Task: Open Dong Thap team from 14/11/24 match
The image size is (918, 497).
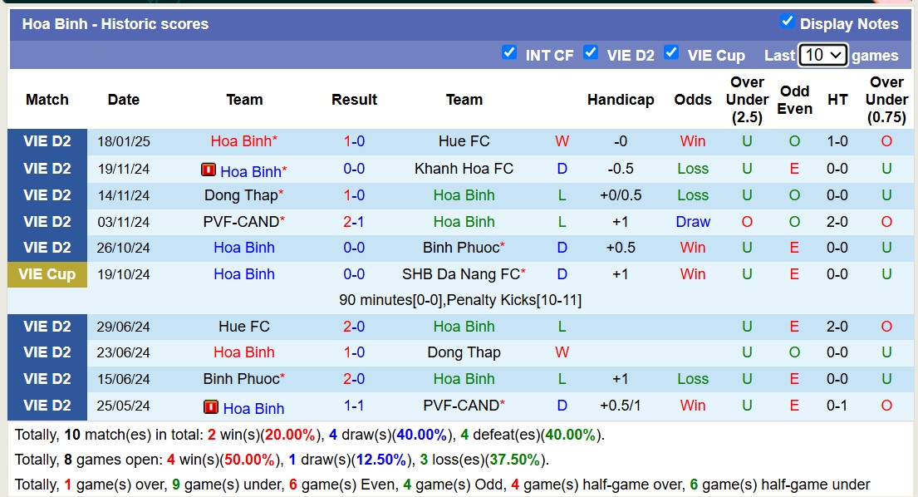Action: coord(240,195)
